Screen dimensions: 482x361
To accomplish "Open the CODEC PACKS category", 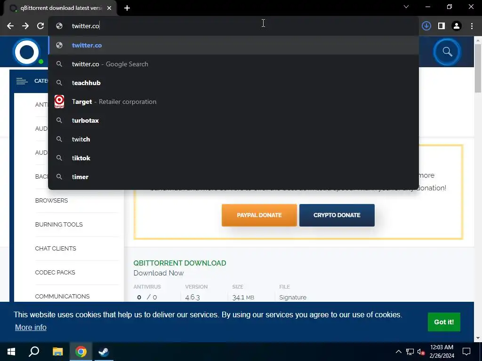I will point(55,272).
